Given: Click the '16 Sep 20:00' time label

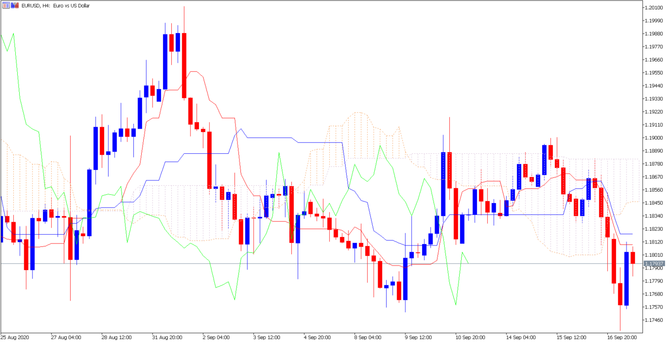Looking at the screenshot, I should 622,338.
